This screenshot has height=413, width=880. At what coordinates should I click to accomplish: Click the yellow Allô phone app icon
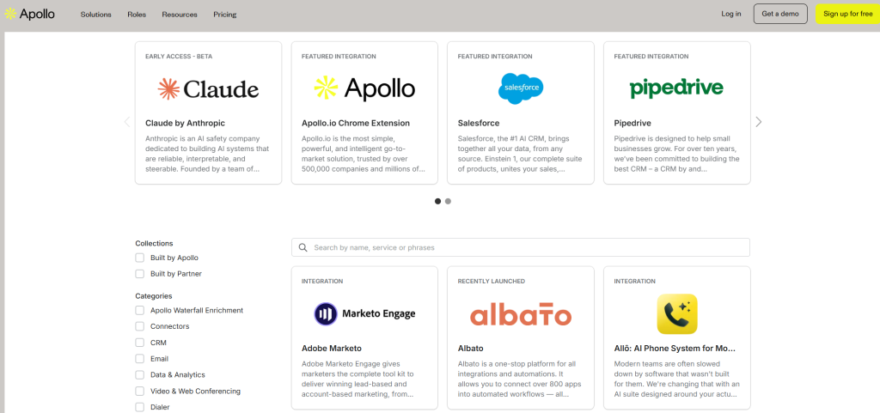coord(677,313)
